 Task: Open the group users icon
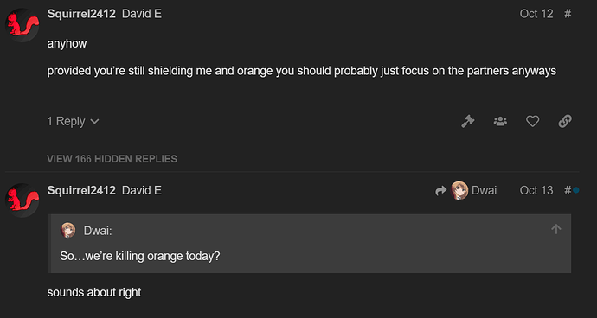(x=500, y=121)
